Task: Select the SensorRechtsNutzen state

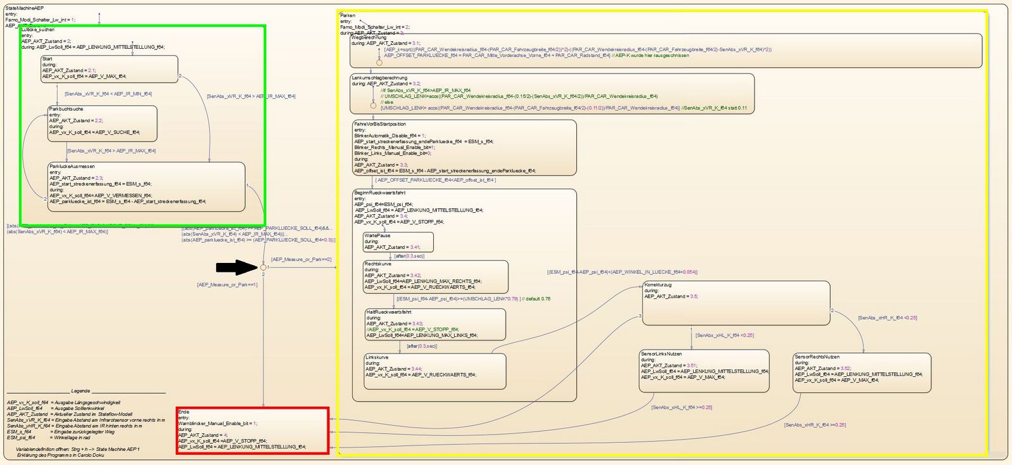Action: [861, 373]
